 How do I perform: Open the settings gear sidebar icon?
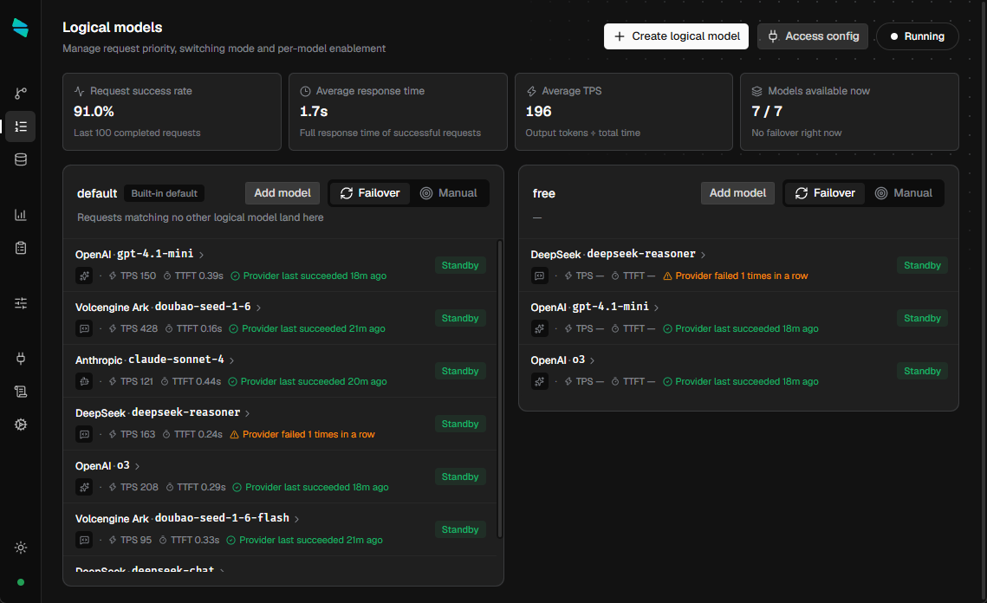[x=21, y=425]
